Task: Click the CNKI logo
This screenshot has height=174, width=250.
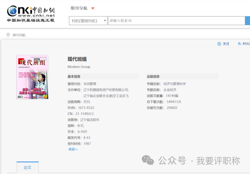Action: (x=31, y=14)
